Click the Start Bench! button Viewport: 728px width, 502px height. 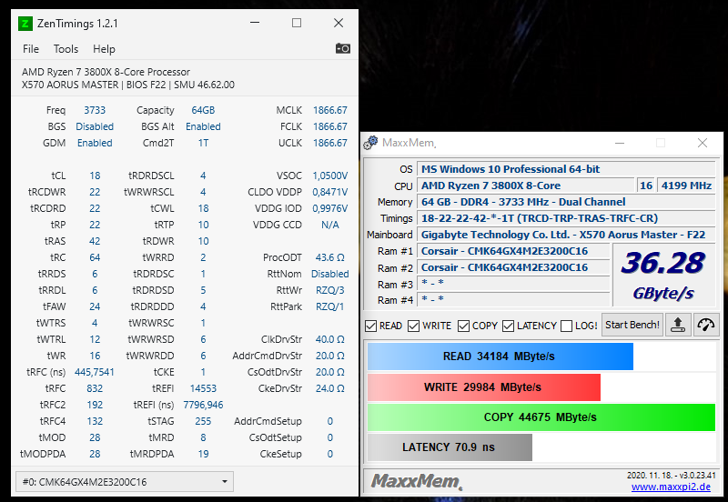tap(632, 325)
